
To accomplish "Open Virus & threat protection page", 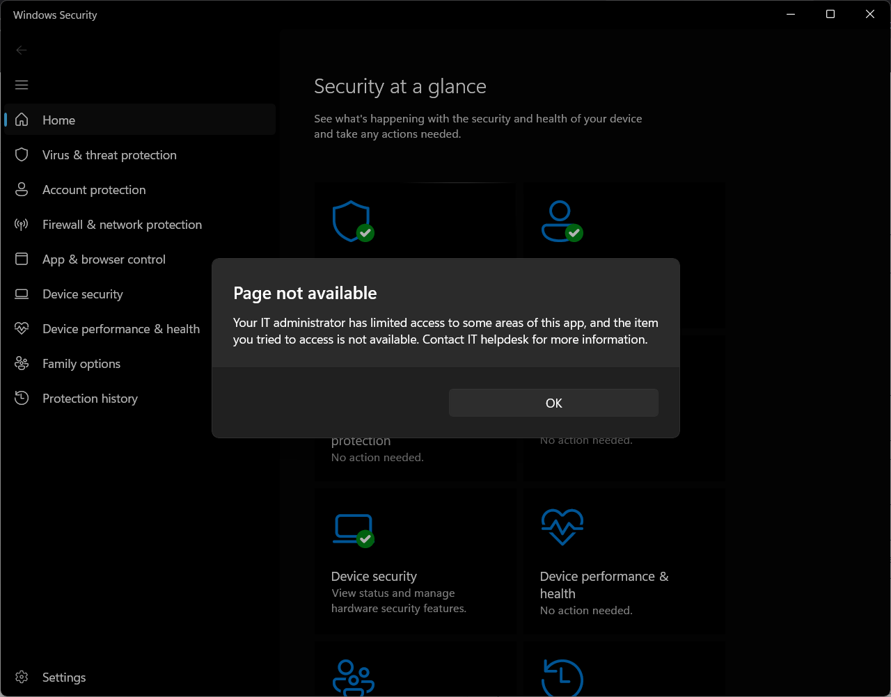I will pos(140,154).
